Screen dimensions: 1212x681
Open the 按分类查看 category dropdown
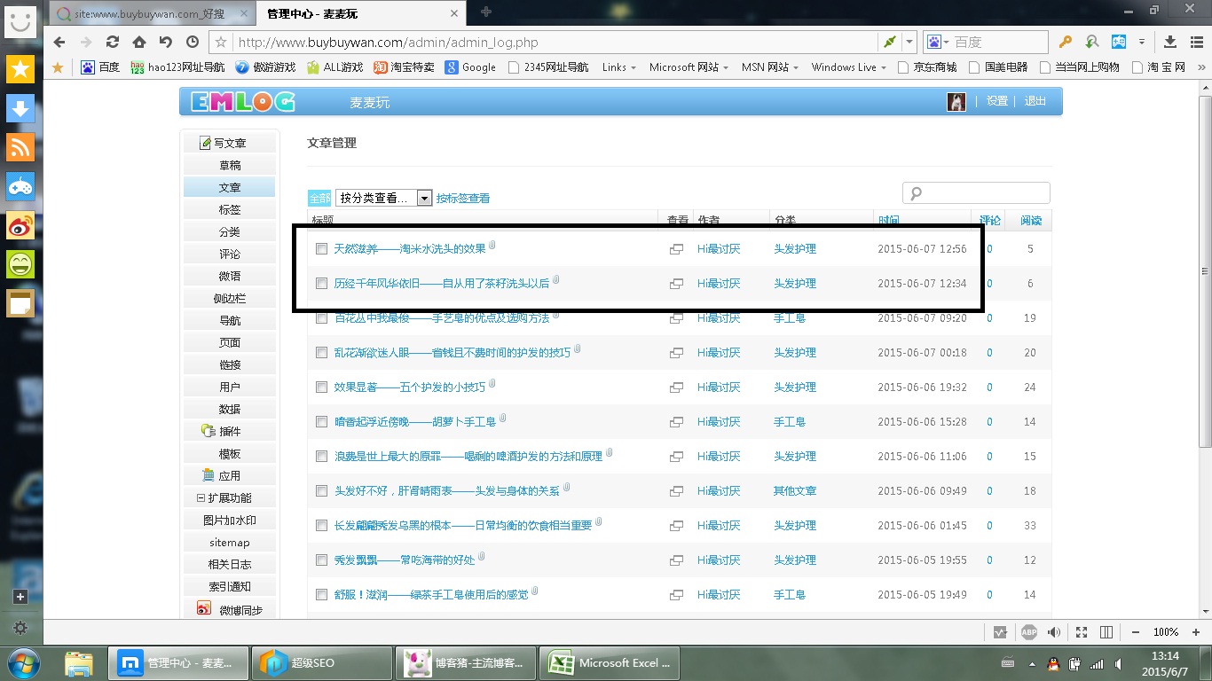pos(383,198)
